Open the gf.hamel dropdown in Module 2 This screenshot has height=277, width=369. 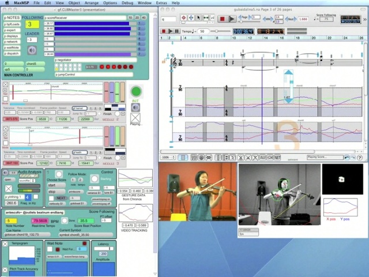click(80, 108)
